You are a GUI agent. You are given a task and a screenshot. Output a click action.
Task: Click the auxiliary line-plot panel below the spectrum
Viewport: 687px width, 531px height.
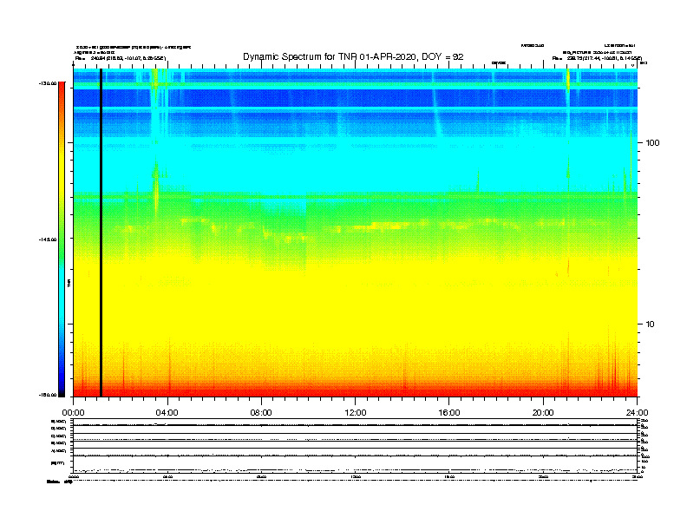tap(356, 445)
